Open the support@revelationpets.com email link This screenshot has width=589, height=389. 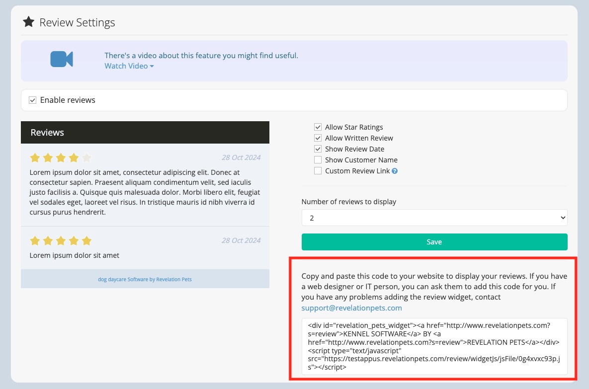click(351, 308)
